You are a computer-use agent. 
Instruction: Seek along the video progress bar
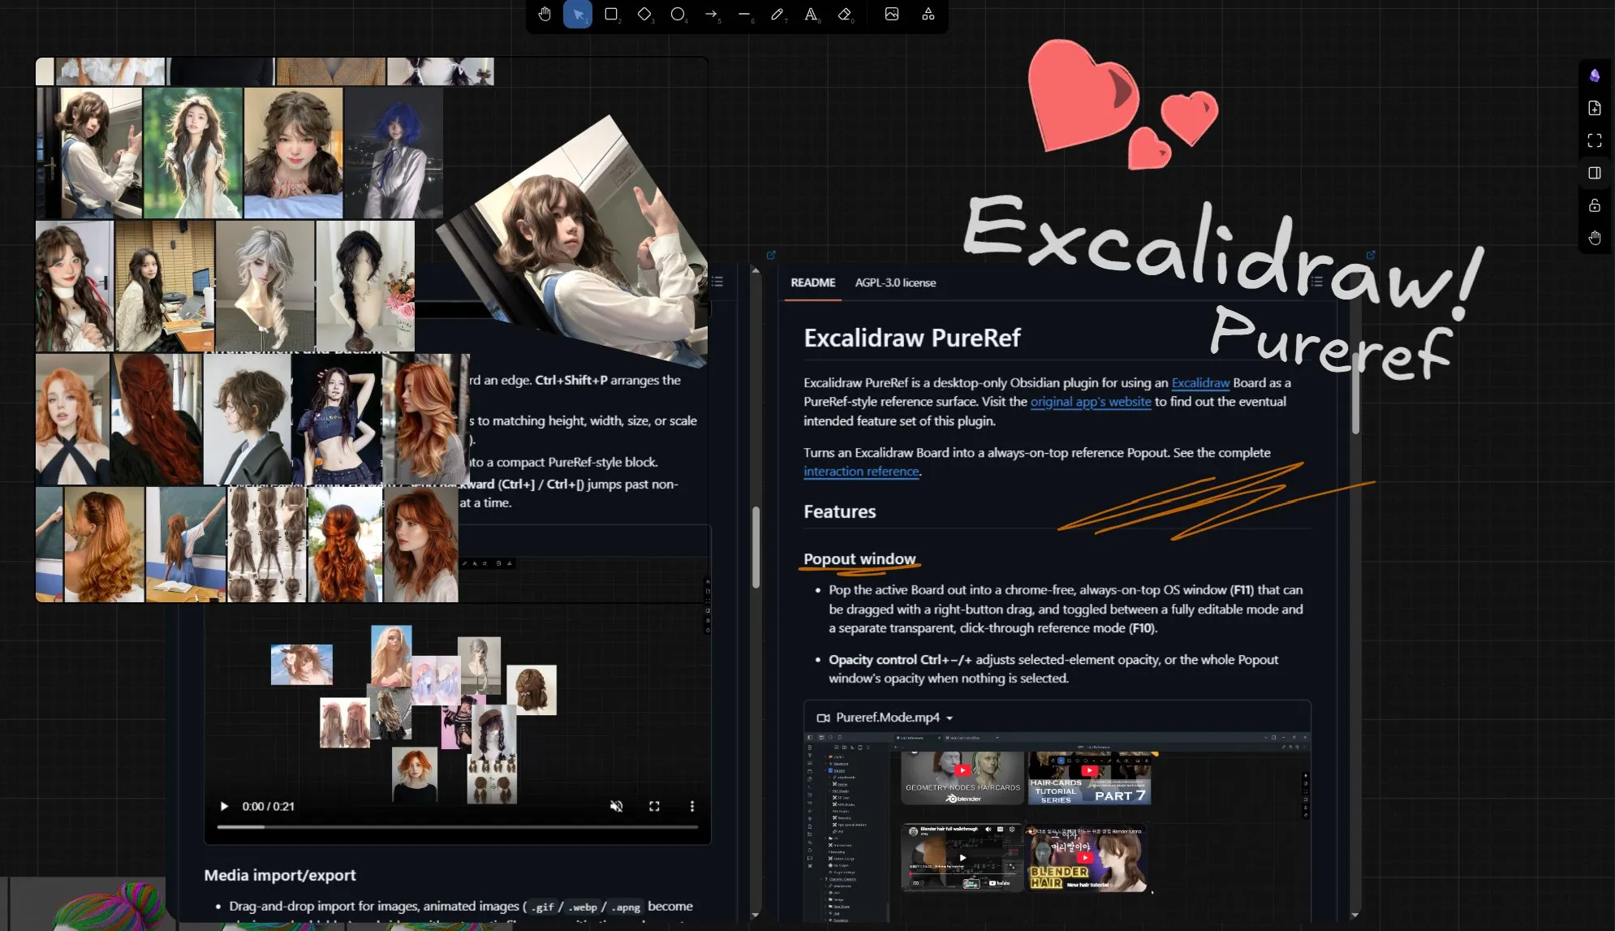point(458,827)
